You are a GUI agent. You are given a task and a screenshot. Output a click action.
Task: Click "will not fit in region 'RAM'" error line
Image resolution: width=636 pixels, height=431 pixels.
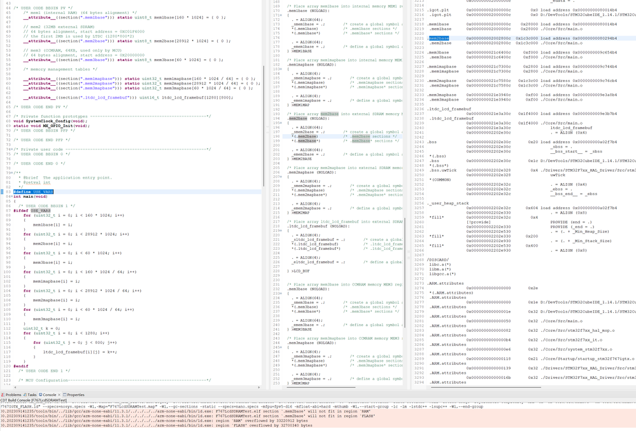185,411
